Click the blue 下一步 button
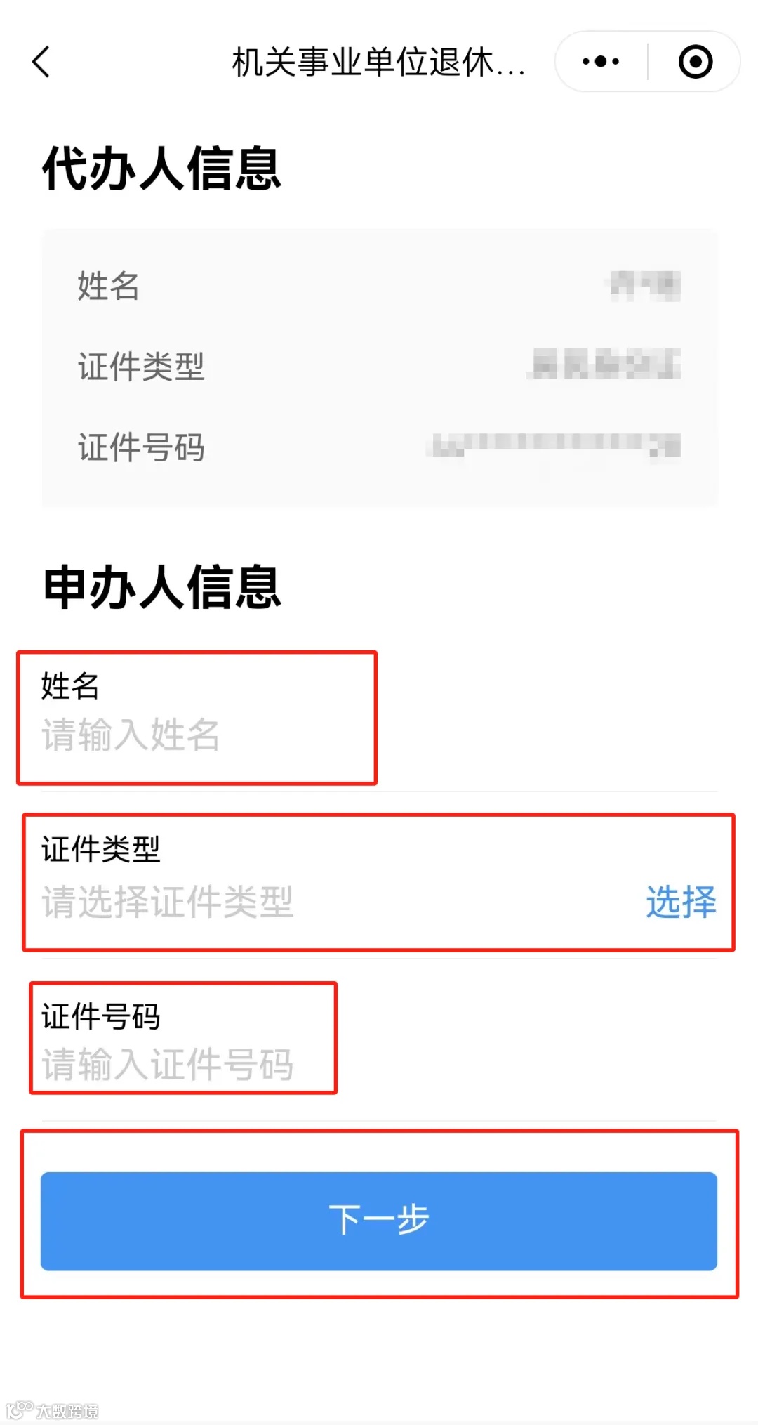Image resolution: width=758 pixels, height=1425 pixels. 379,1221
